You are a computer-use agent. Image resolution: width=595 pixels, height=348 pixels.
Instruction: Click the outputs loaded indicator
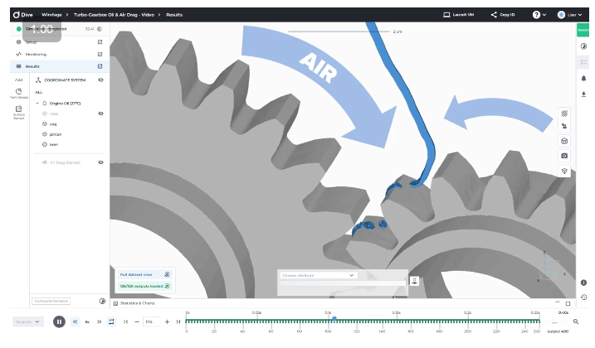click(x=144, y=286)
